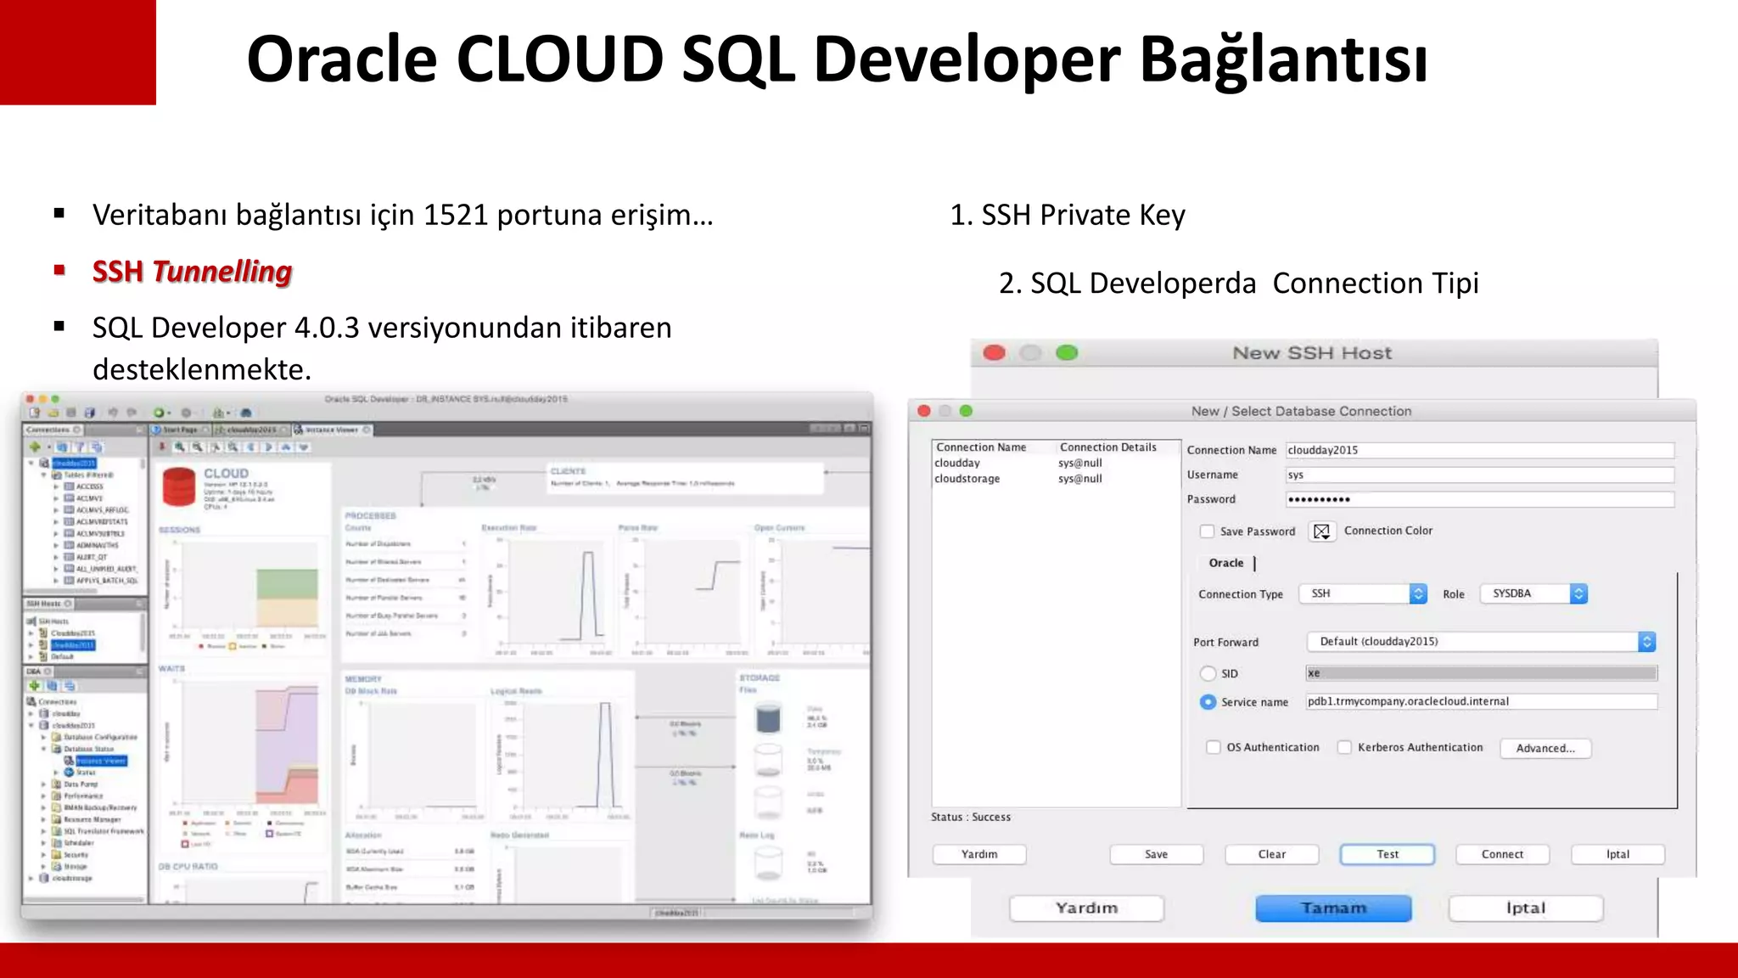Click Clear button in connection dialog
The image size is (1738, 978).
click(1271, 854)
